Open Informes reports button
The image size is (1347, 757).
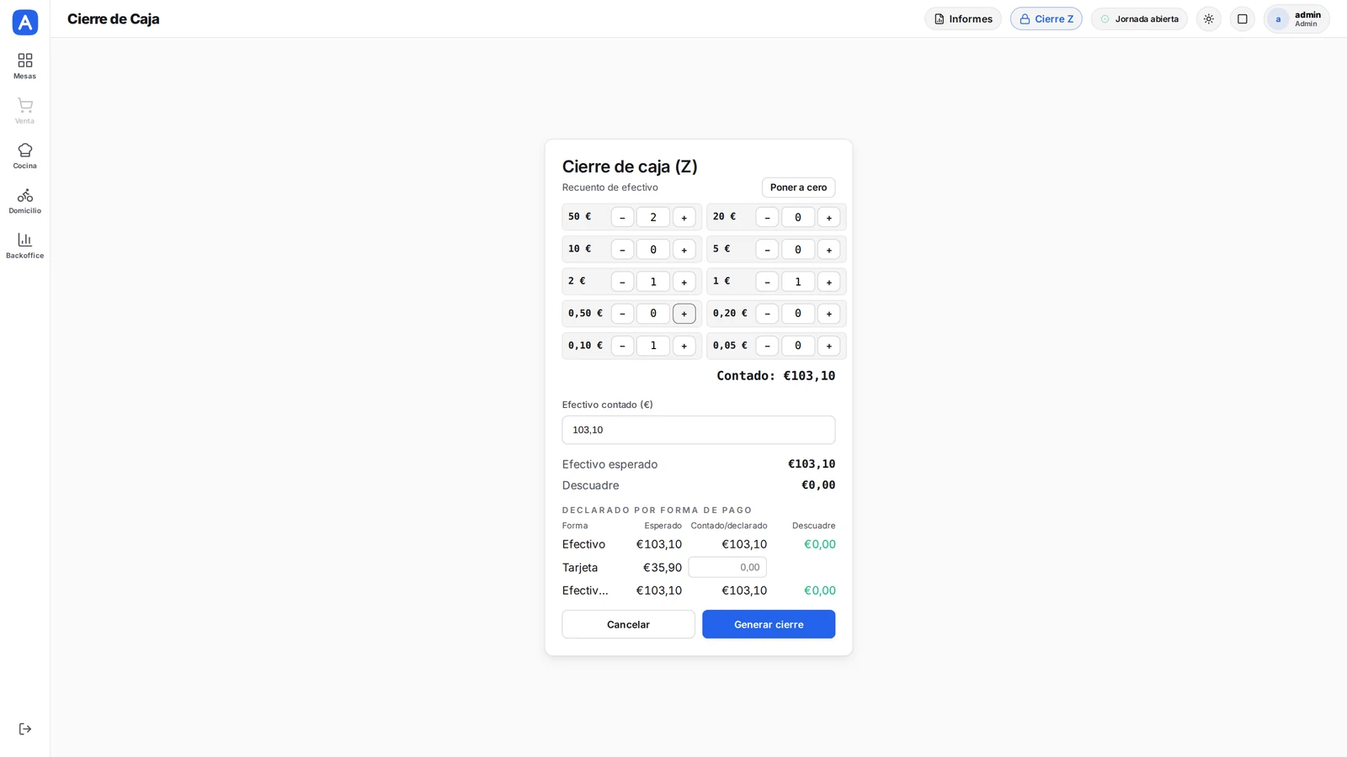pyautogui.click(x=963, y=19)
